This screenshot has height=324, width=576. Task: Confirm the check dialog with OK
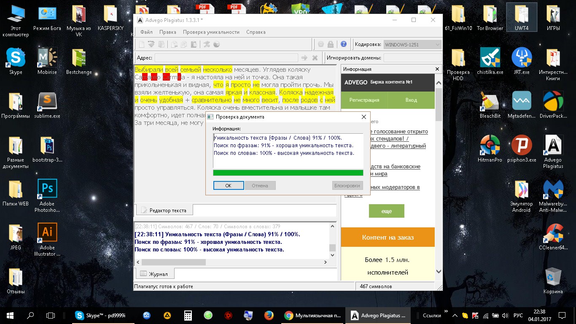pos(229,186)
